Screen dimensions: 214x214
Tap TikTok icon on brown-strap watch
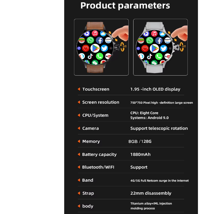90,56
